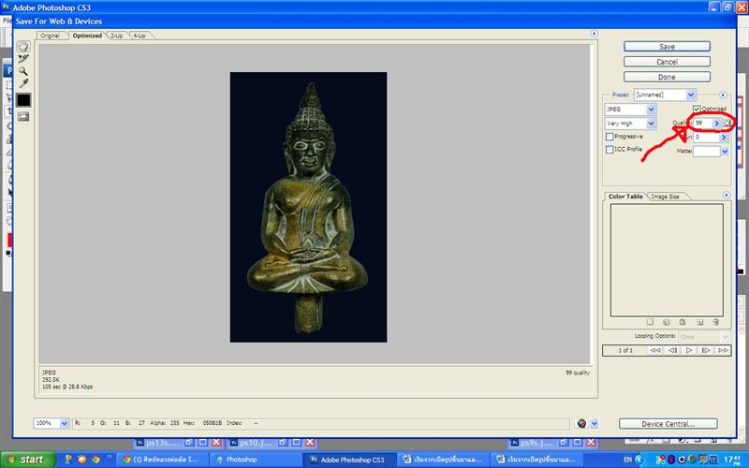Uncheck the Optimized checkbox
749x468 pixels.
point(697,110)
